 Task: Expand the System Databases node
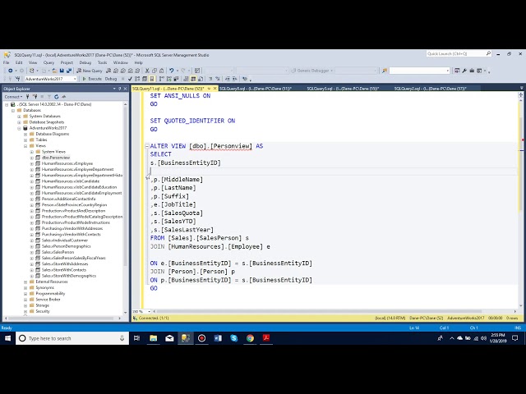(x=19, y=117)
